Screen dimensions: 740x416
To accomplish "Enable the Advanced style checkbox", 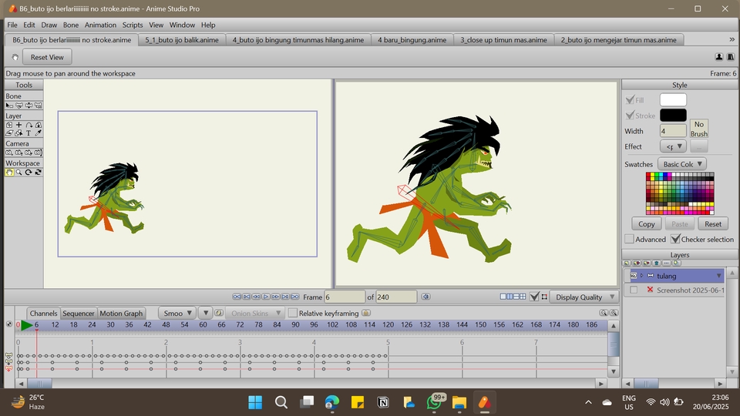I will tap(629, 240).
